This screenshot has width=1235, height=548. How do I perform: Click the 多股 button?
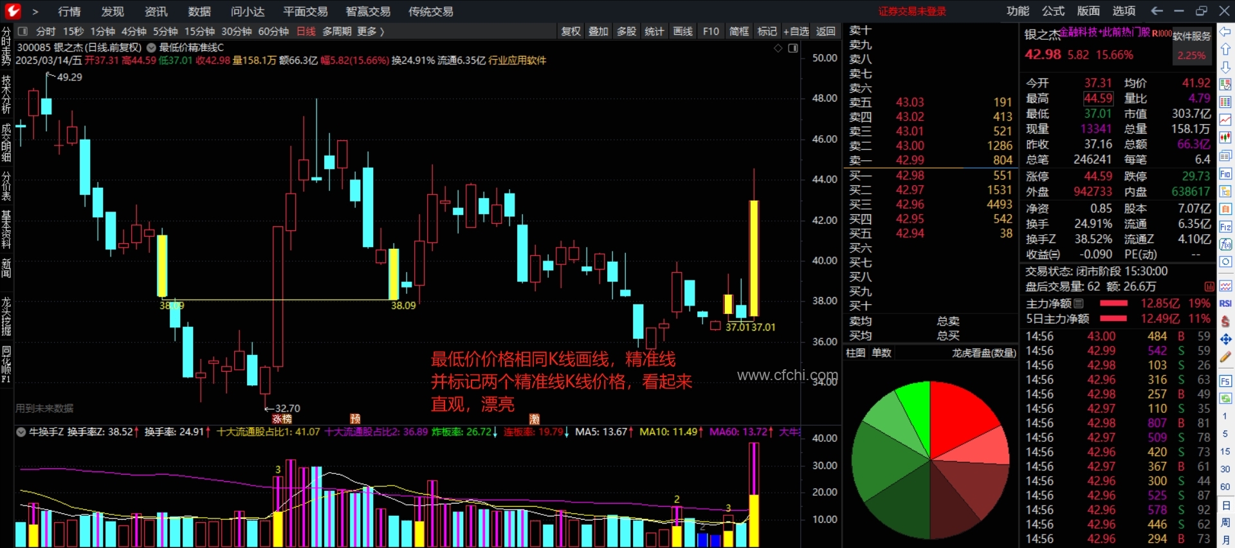627,31
